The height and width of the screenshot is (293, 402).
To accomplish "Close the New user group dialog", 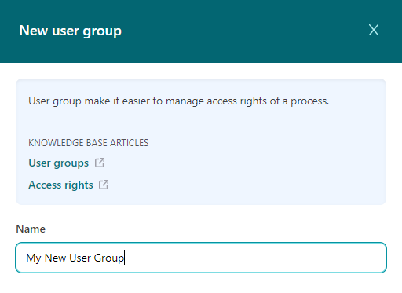I will coord(374,30).
